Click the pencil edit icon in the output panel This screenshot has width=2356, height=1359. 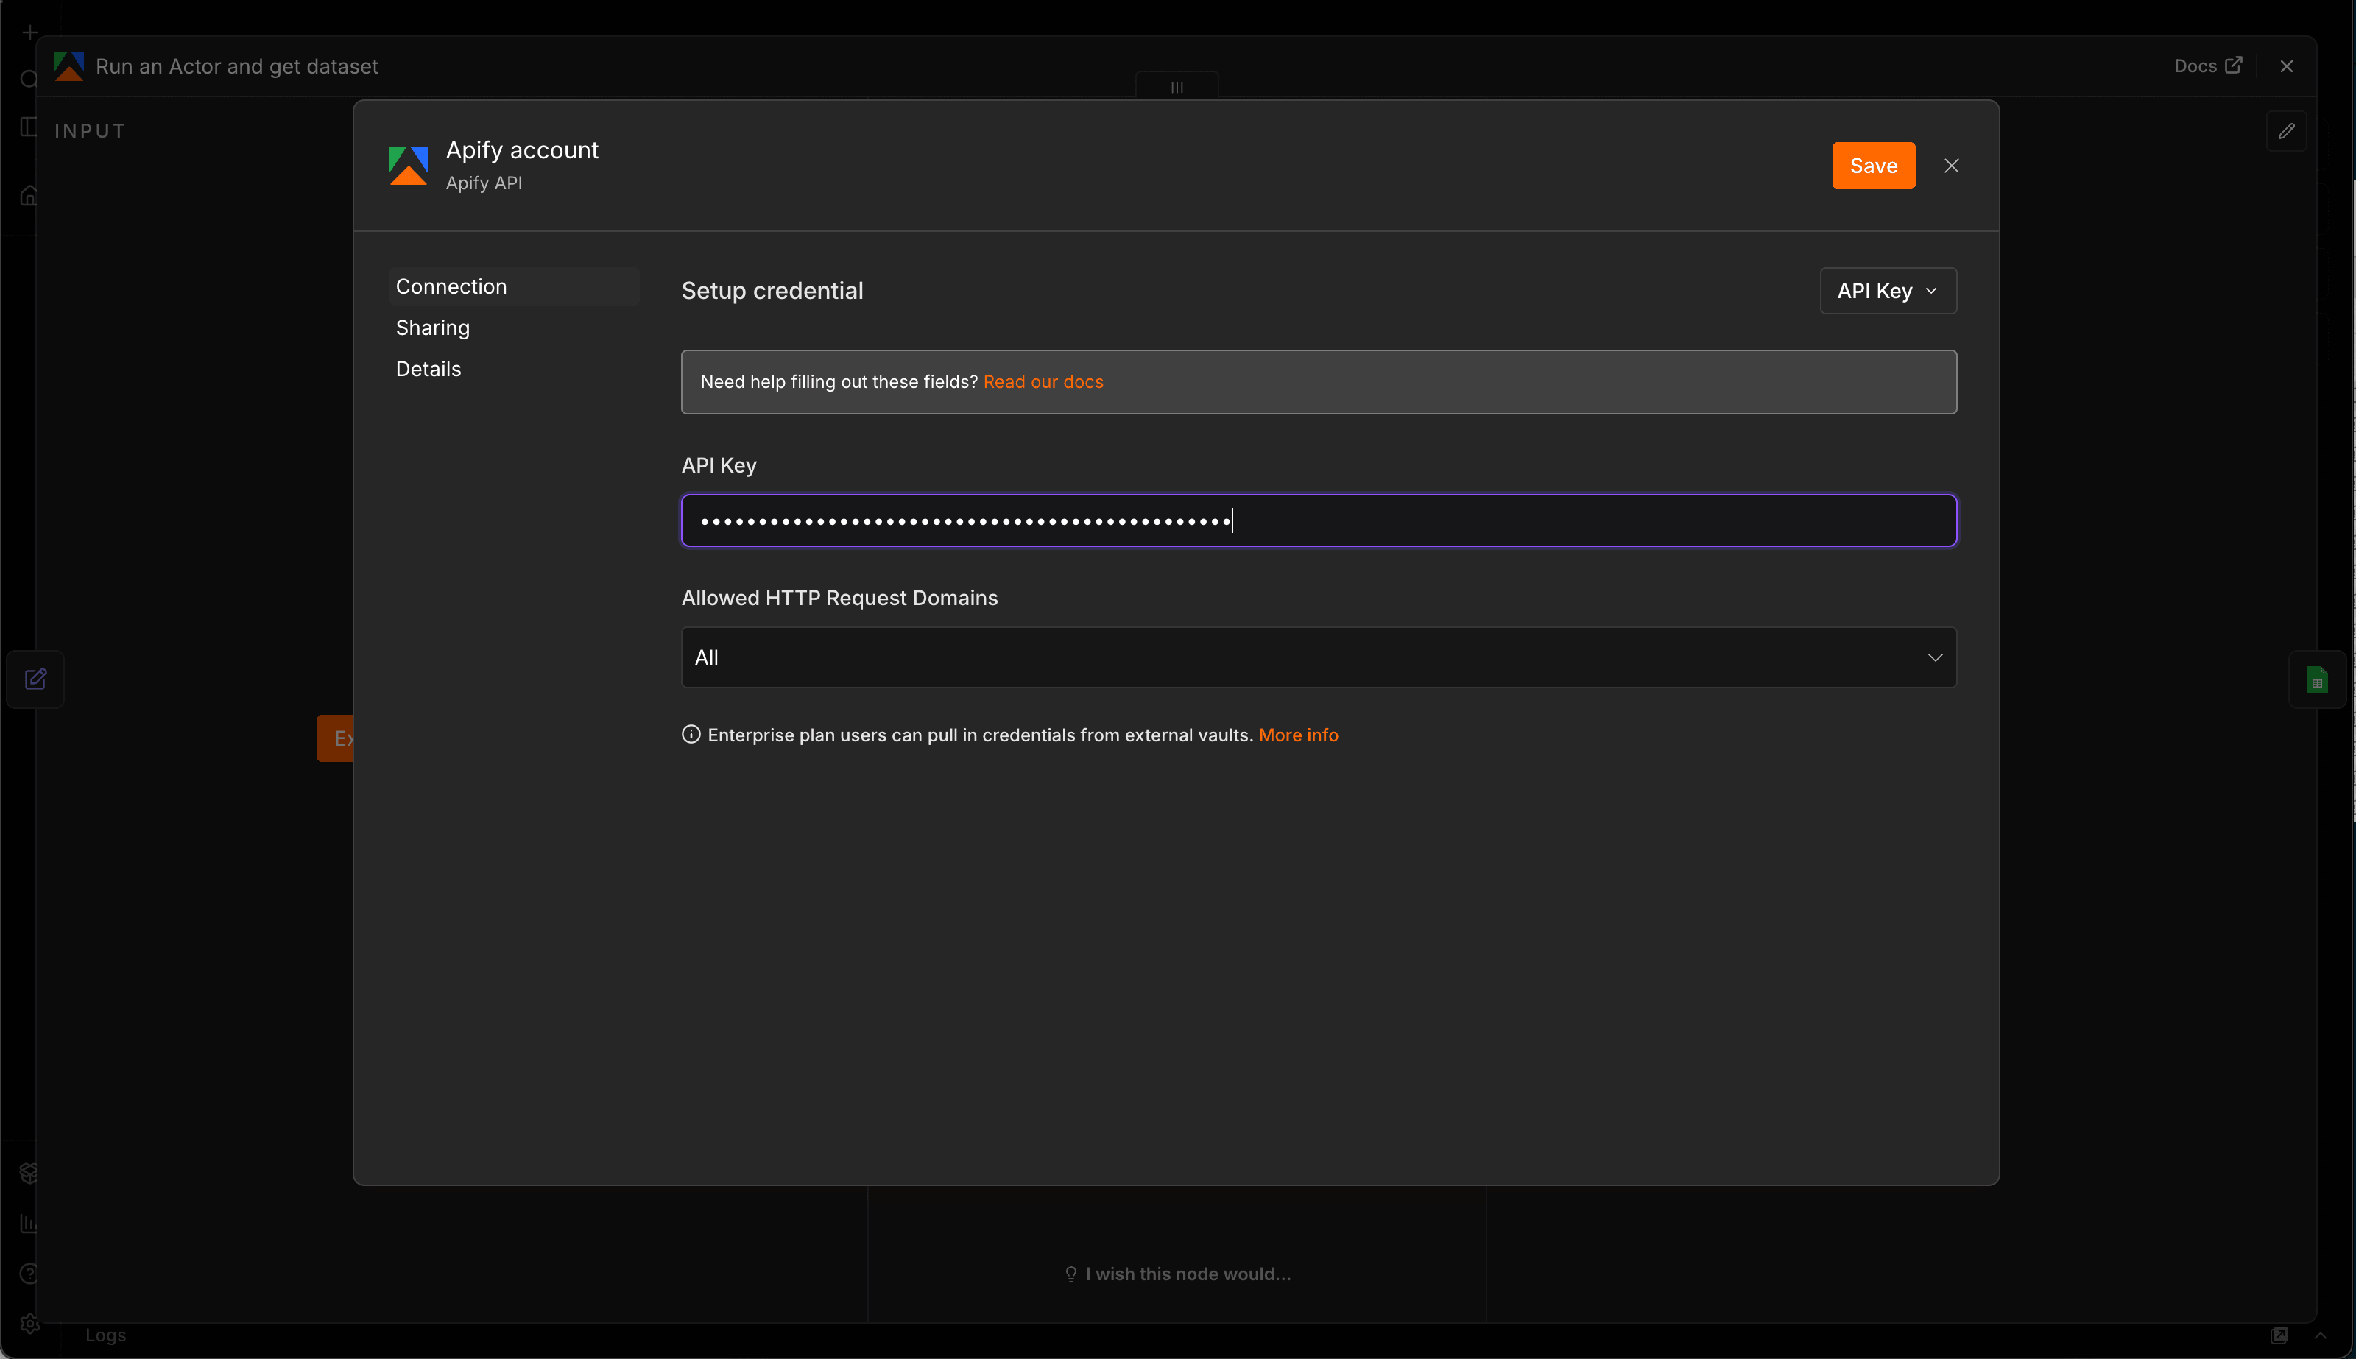(2286, 131)
